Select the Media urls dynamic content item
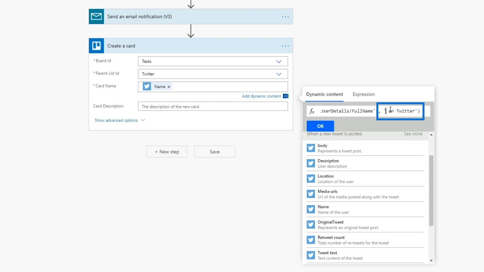This screenshot has height=272, width=484. pyautogui.click(x=365, y=194)
